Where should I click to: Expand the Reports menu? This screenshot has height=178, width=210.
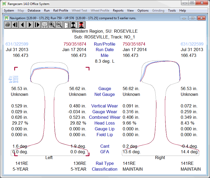(x=118, y=11)
